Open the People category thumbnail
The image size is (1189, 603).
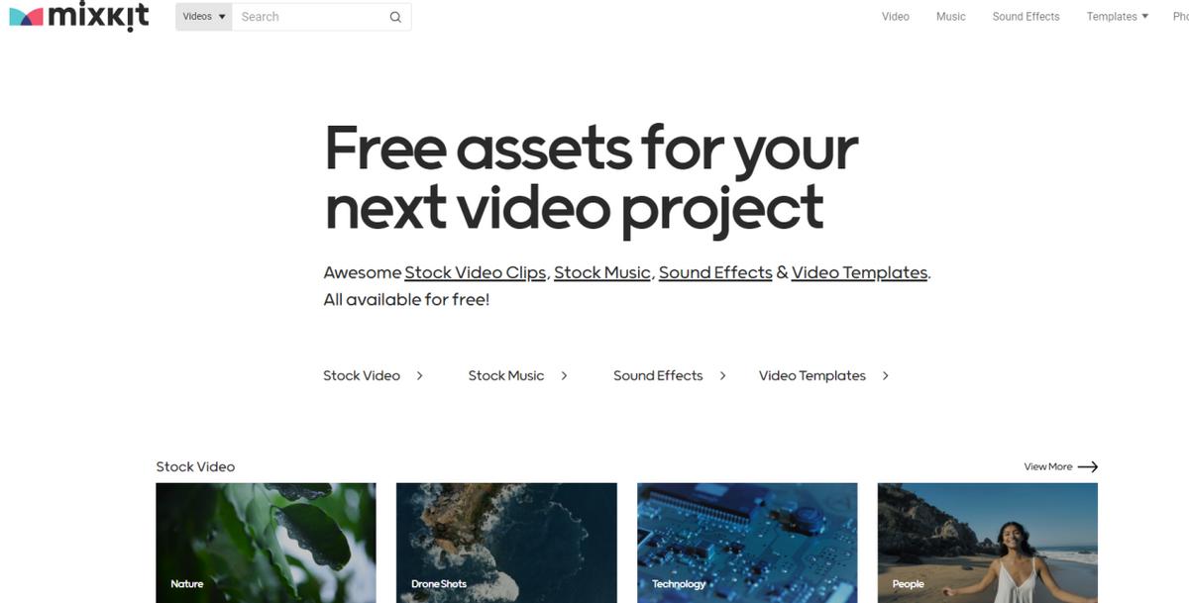(x=988, y=543)
